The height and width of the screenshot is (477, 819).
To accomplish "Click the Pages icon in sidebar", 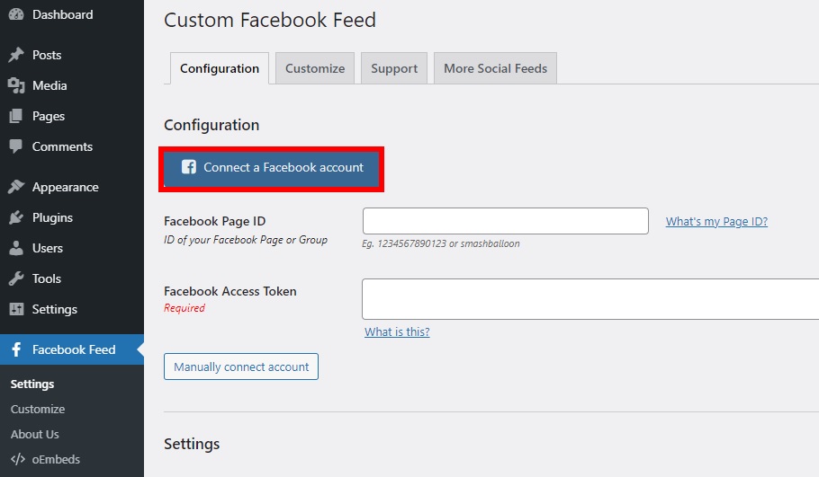I will pyautogui.click(x=16, y=117).
